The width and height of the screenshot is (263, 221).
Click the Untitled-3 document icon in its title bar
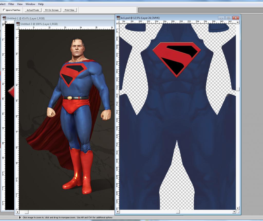(x=18, y=24)
